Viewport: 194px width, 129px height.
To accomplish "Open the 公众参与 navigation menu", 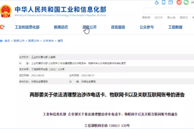I will coord(147,27).
